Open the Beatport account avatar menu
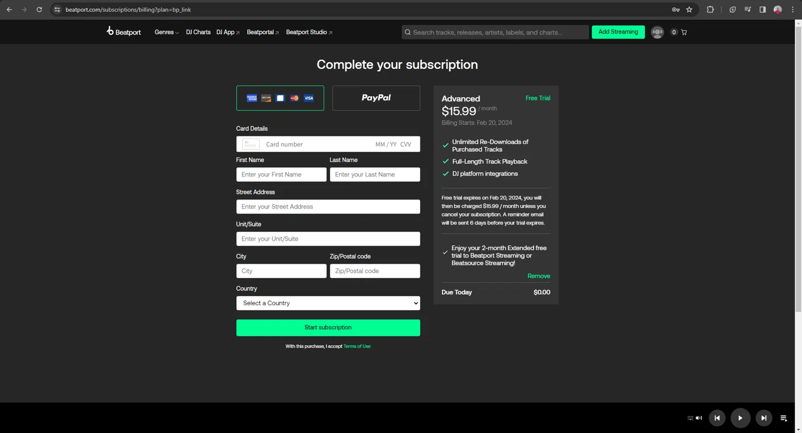Screen dimensions: 802x433 [x=658, y=32]
